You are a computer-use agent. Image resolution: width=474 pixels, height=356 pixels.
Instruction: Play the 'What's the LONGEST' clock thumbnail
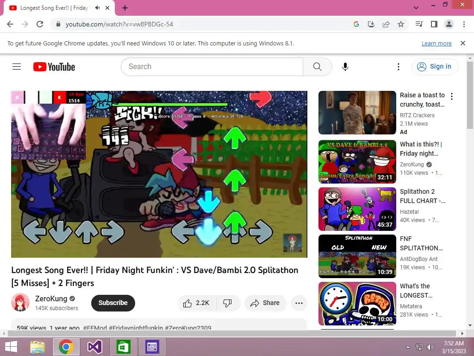(x=357, y=303)
